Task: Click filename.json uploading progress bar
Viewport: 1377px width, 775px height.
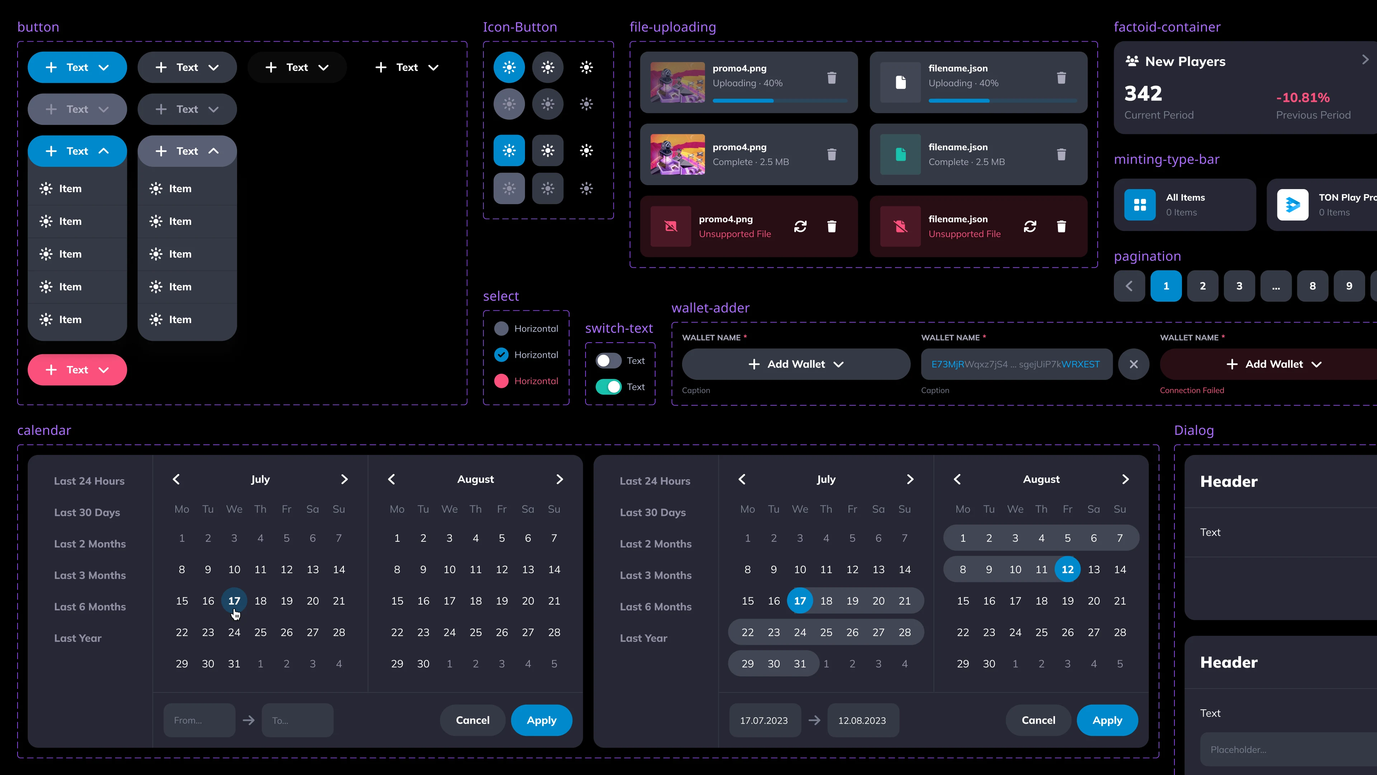Action: click(x=1003, y=100)
